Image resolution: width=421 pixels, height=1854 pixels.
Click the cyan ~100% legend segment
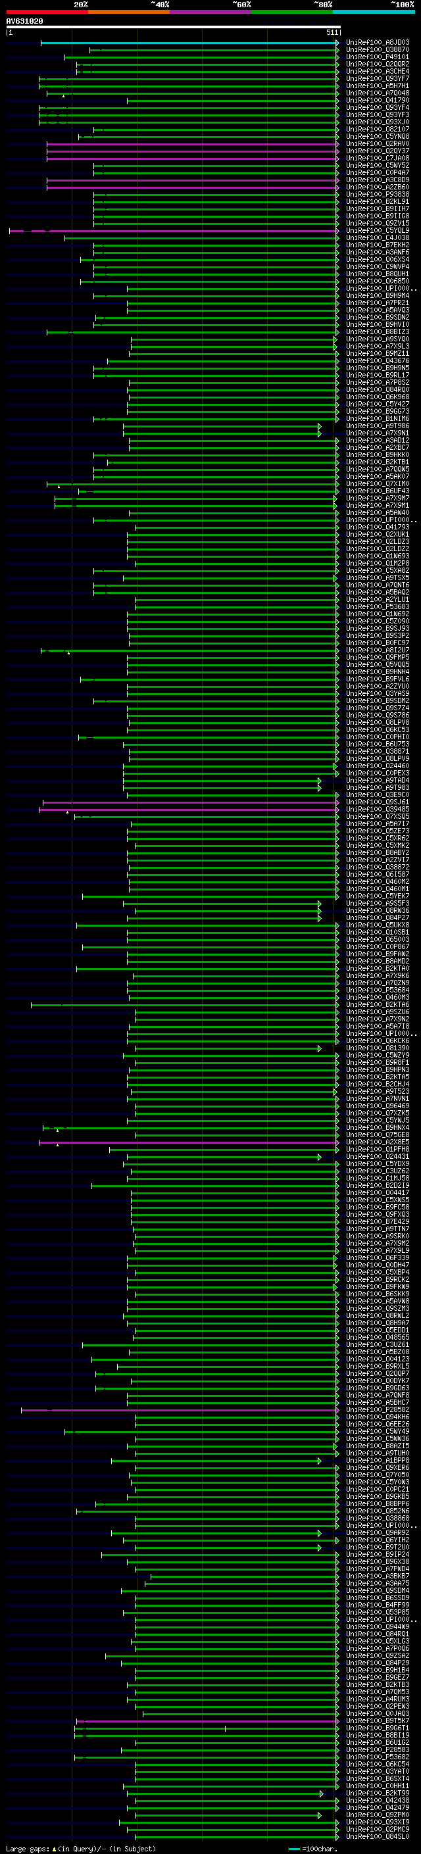coord(374,12)
